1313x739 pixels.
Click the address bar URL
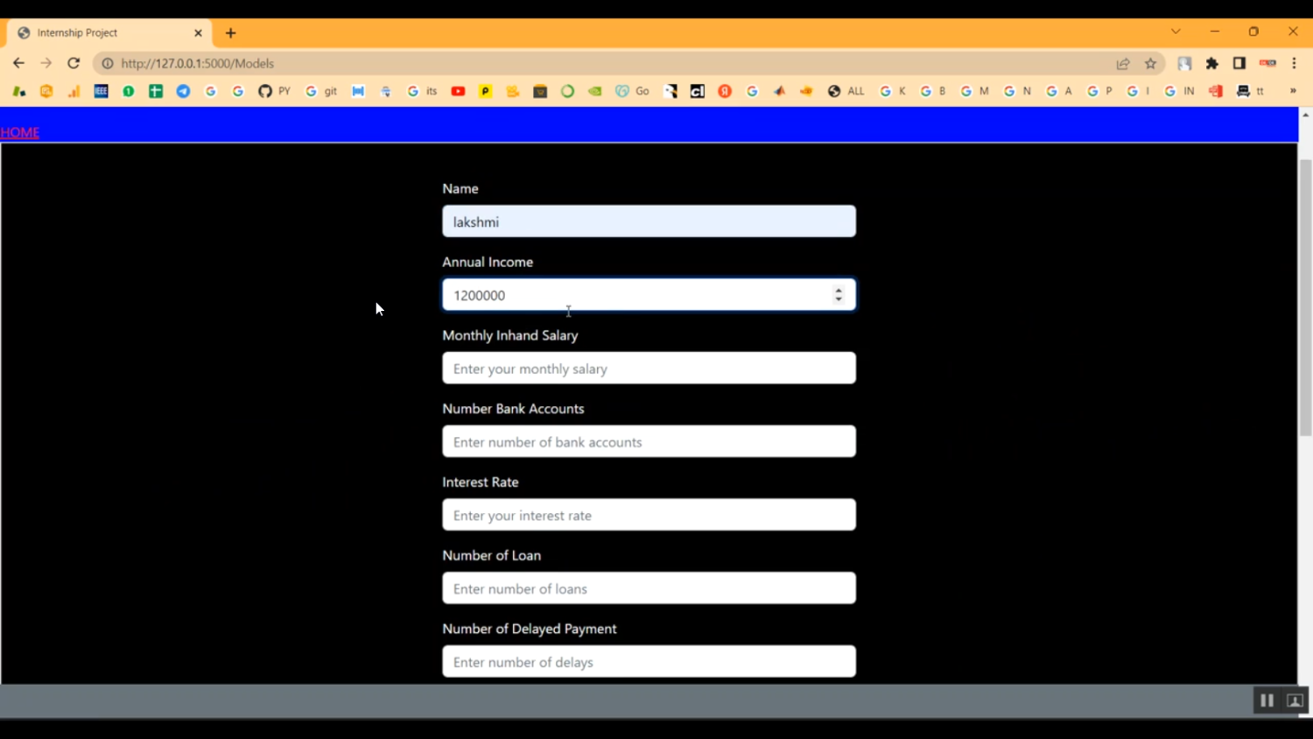tap(198, 63)
